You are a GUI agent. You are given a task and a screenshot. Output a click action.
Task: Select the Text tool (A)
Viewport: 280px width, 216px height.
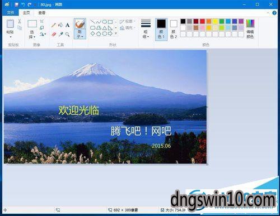[67, 25]
